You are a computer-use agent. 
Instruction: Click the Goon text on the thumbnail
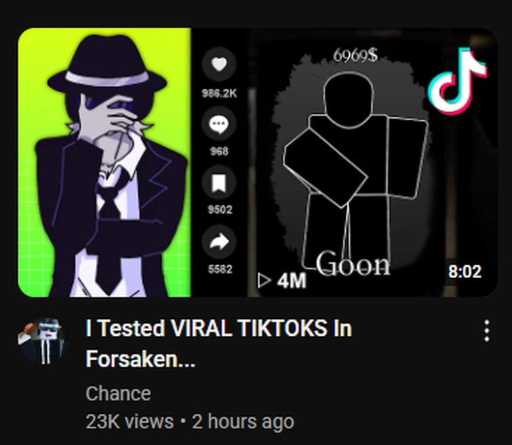(x=353, y=264)
